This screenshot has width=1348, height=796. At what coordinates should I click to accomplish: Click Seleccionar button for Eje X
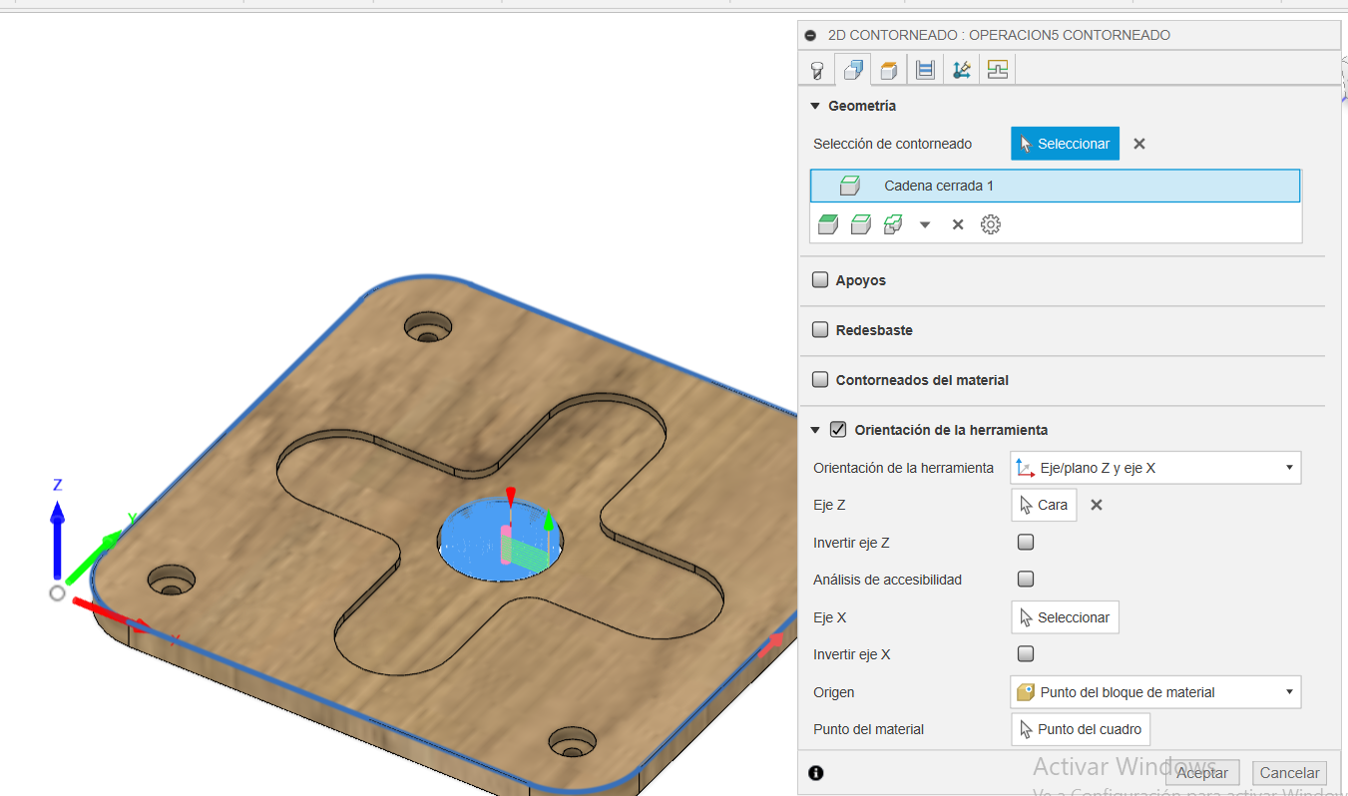(x=1065, y=617)
